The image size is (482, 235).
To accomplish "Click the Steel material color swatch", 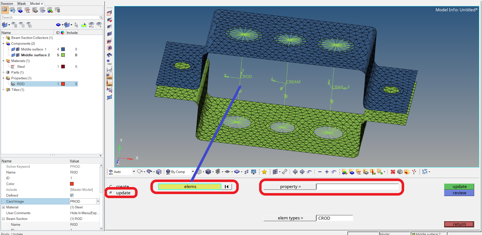I will [x=63, y=67].
